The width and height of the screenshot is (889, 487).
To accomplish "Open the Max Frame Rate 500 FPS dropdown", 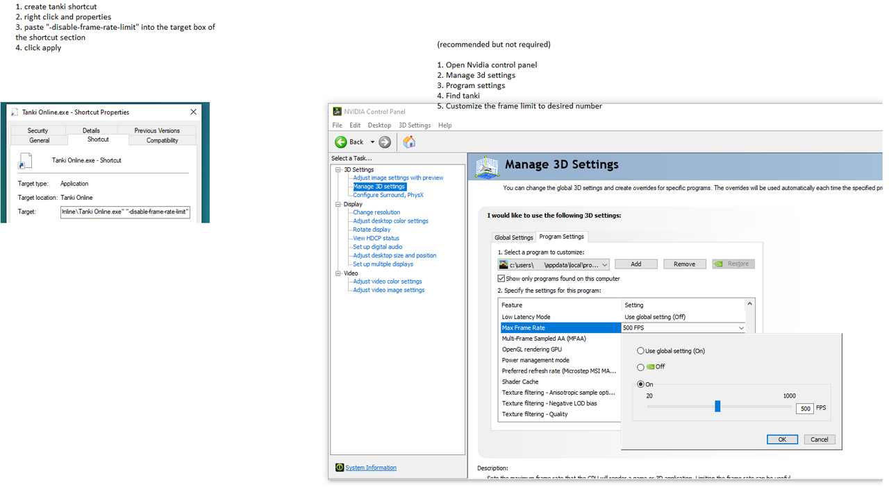I will pos(683,327).
